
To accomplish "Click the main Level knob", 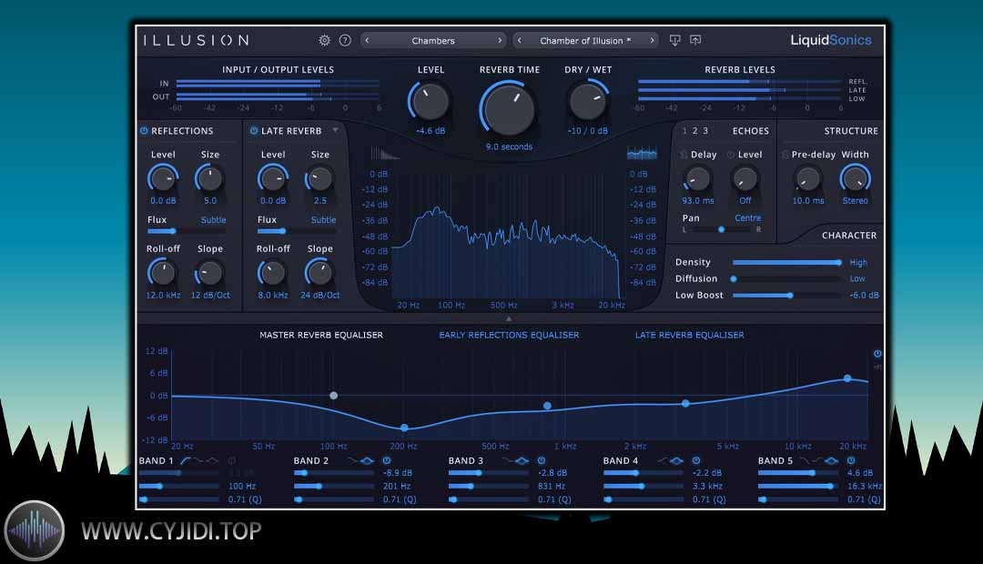I will pos(430,102).
